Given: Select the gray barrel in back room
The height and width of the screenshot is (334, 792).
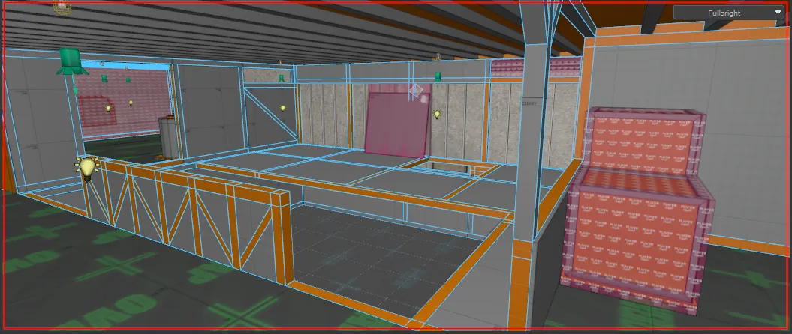Looking at the screenshot, I should point(170,136).
